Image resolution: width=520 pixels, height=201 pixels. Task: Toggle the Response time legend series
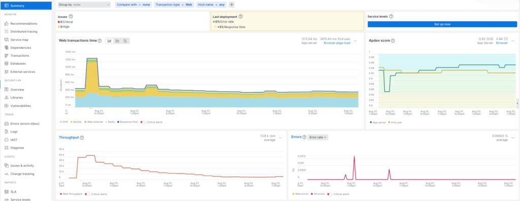point(128,122)
